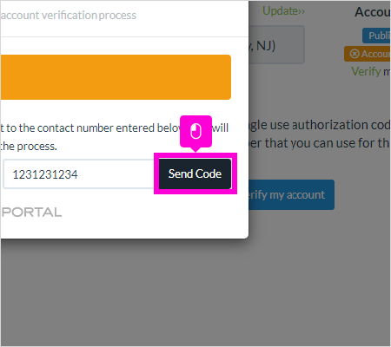This screenshot has height=347, width=391.
Task: Click the PORTAL logo in the dialog footer
Action: pos(31,213)
